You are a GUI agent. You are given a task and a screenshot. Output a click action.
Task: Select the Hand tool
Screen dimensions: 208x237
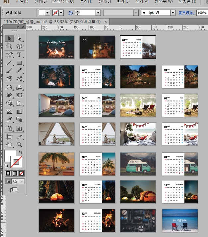(9, 145)
